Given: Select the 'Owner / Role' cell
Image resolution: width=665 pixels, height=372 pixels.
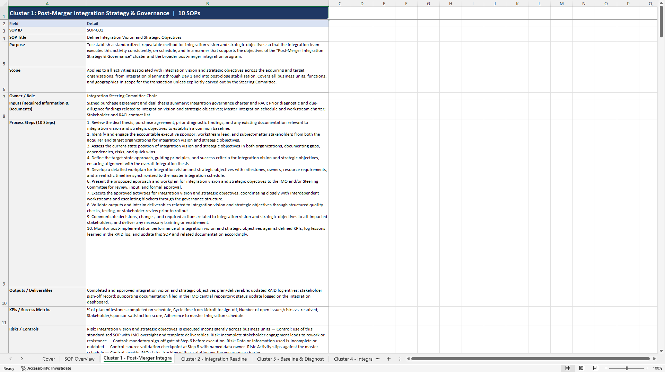Looking at the screenshot, I should click(47, 96).
